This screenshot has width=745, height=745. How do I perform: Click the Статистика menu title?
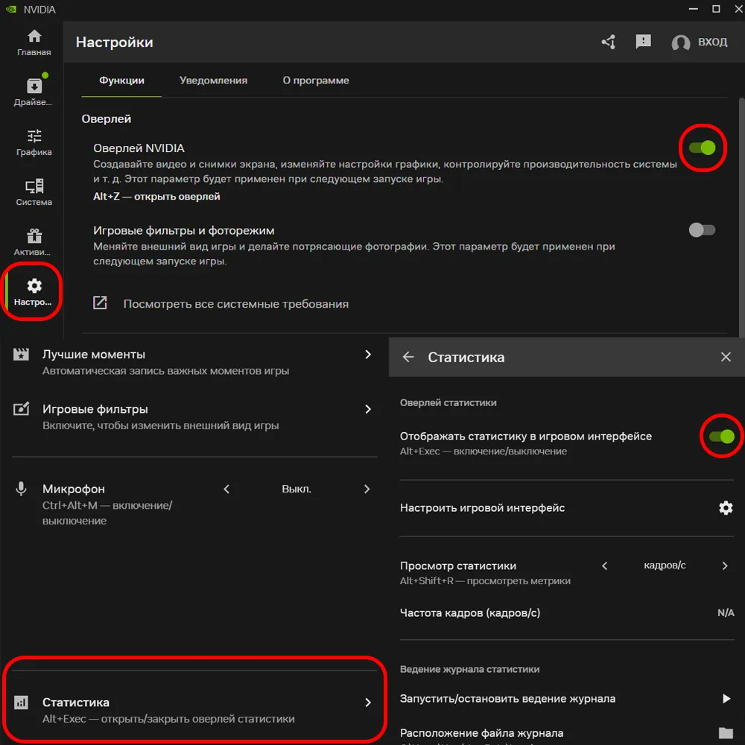click(x=75, y=702)
